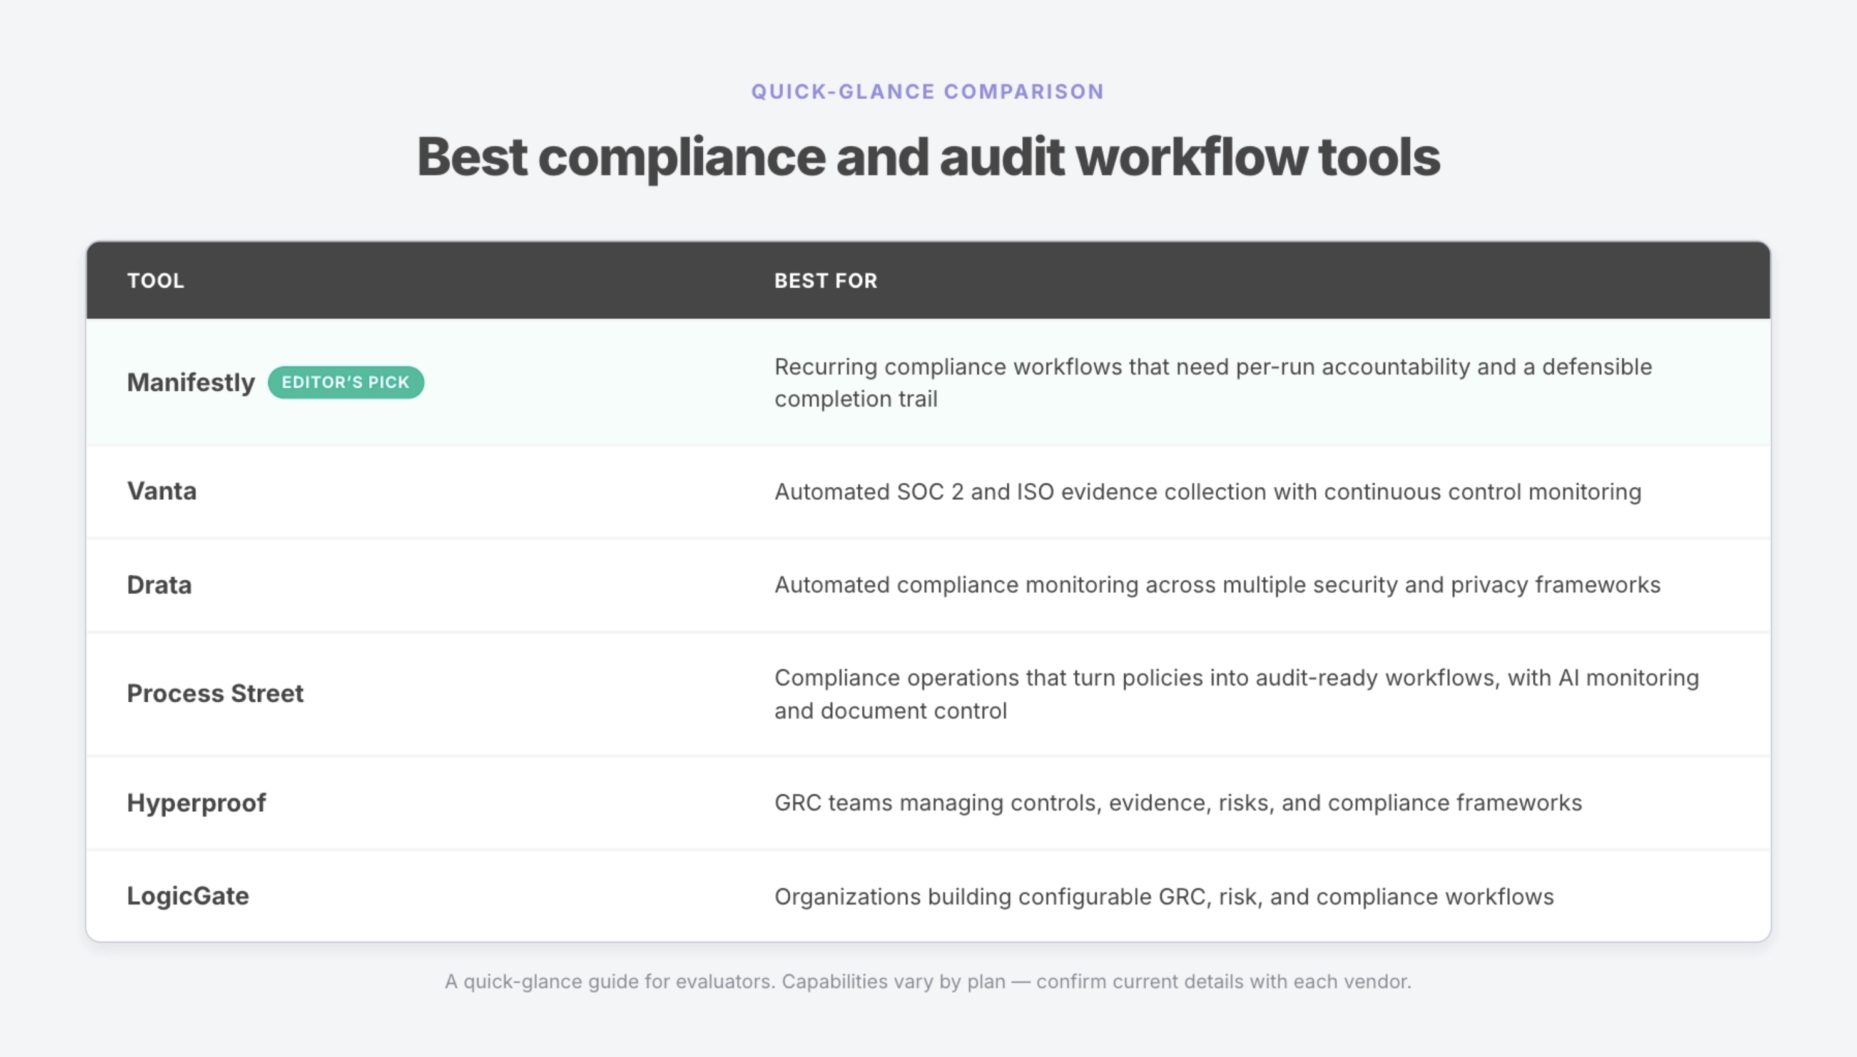The image size is (1857, 1057).
Task: Click the 'BEST FOR' column header
Action: point(826,280)
